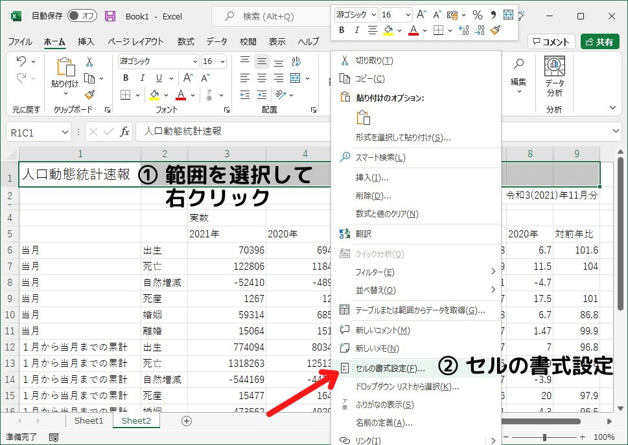628x445 pixels.
Task: Toggle Bold in the ribbon Font group
Action: 126,78
